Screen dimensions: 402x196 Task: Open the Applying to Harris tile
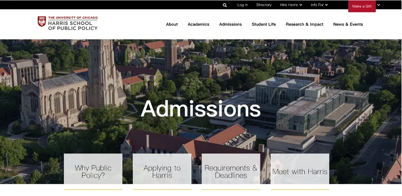tap(162, 171)
